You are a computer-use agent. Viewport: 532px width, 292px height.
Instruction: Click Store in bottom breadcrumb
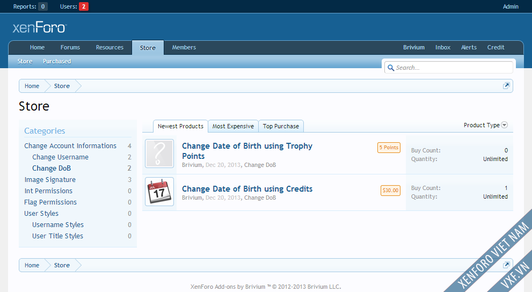click(x=62, y=265)
